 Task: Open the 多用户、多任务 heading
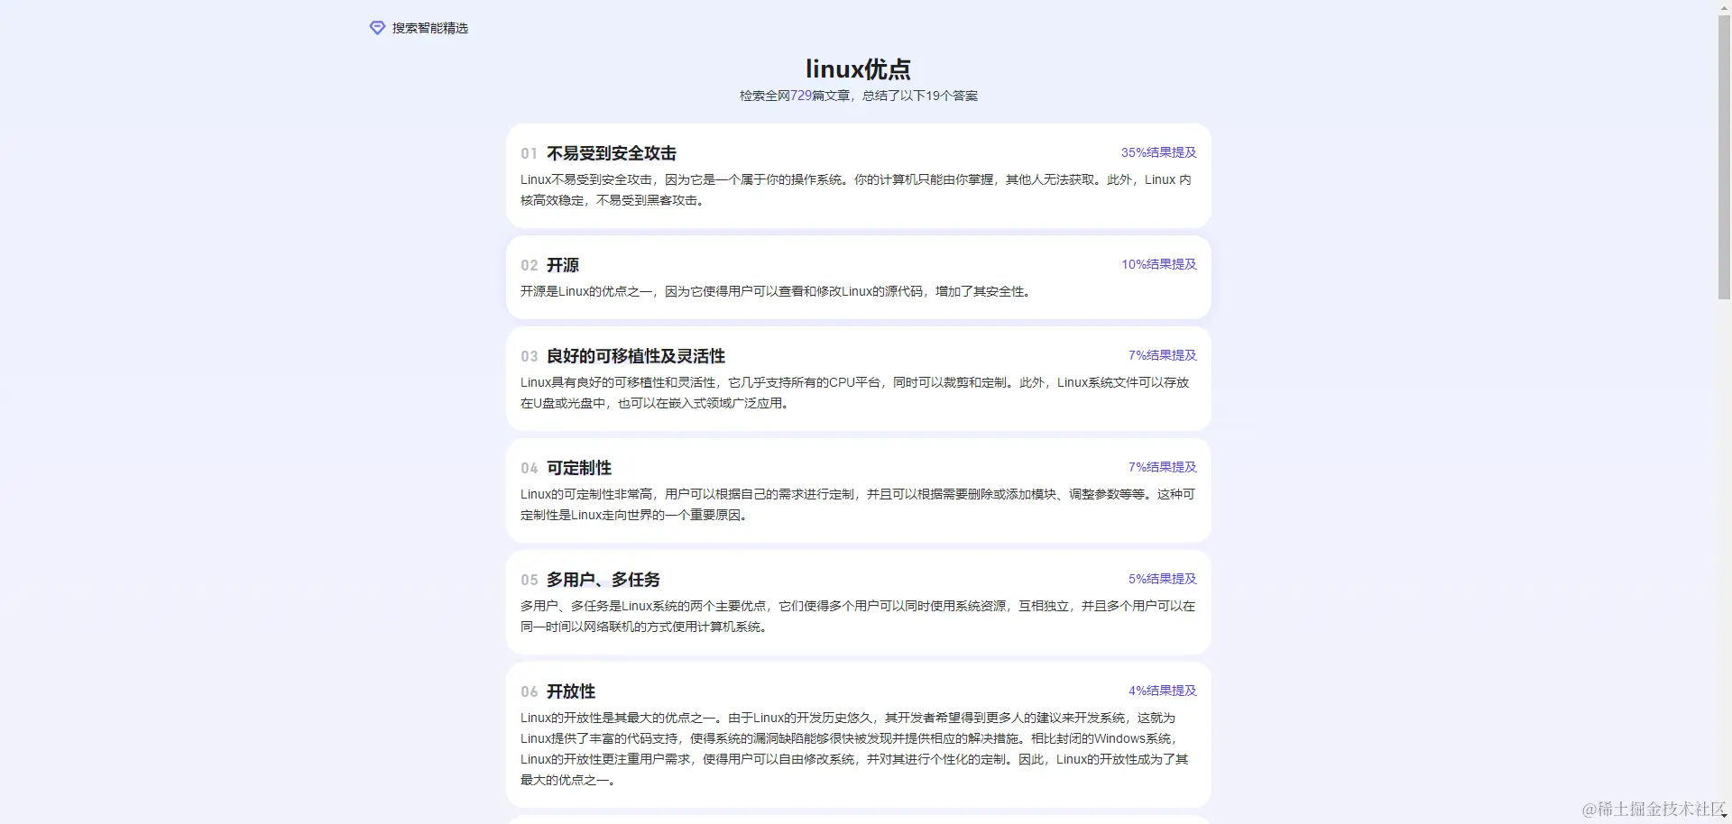coord(603,580)
